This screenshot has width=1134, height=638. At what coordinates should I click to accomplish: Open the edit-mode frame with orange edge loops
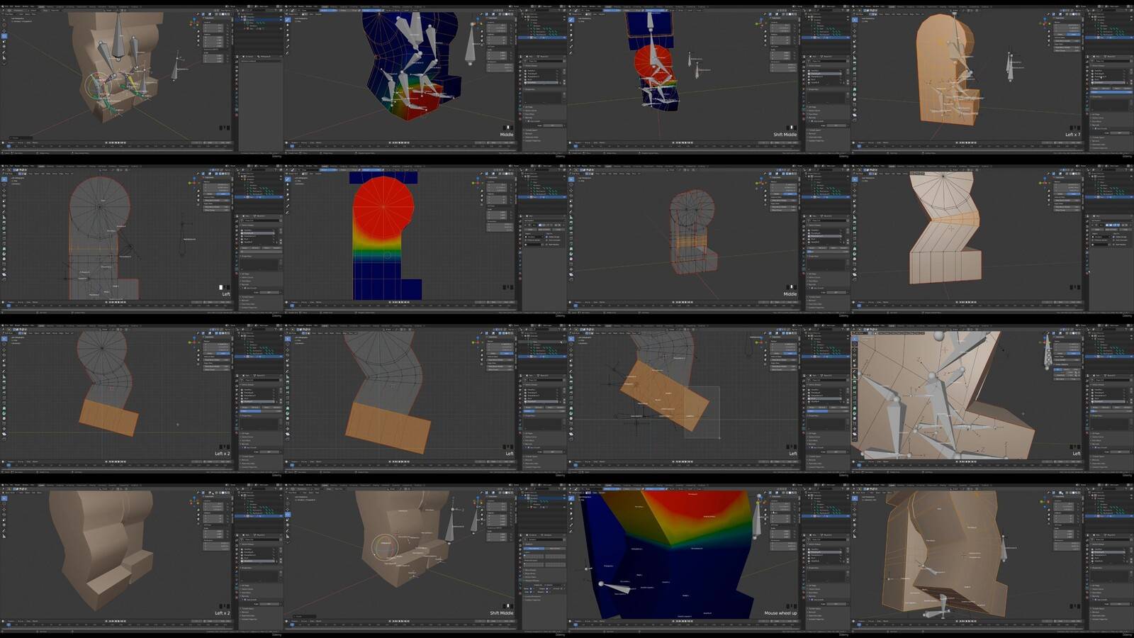click(709, 238)
